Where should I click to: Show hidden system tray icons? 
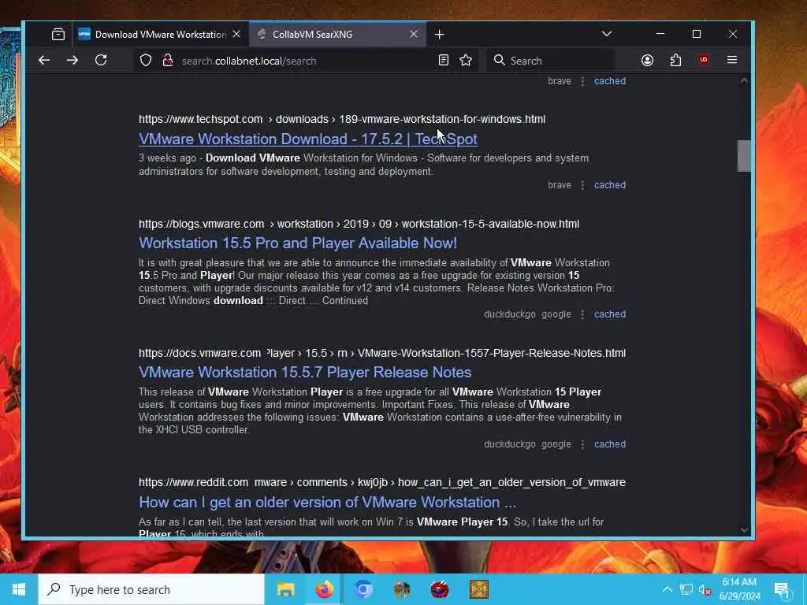667,589
